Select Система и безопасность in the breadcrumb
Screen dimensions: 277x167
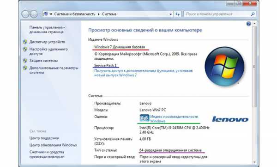(74, 14)
